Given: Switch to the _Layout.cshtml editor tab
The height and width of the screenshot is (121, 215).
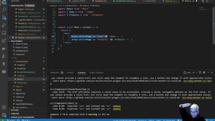Looking at the screenshot, I should coord(78,1).
